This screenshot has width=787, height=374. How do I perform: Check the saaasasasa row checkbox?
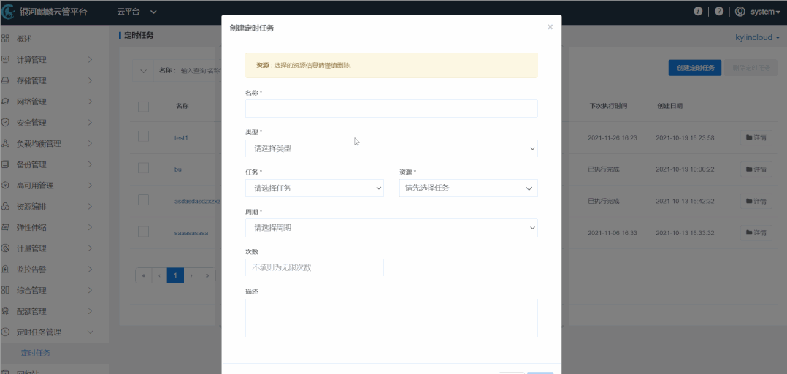(x=143, y=232)
